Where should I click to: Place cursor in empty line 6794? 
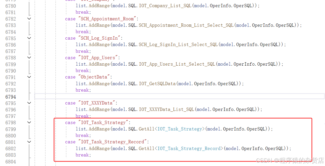tap(179, 97)
